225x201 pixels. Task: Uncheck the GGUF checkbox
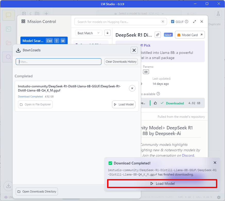click(x=173, y=22)
